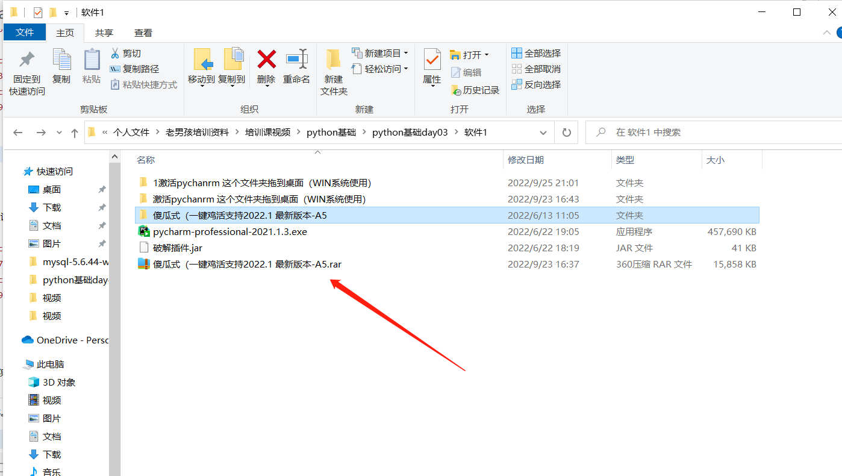
Task: Open Quick Access Toolbar customize dropdown
Action: click(x=66, y=13)
